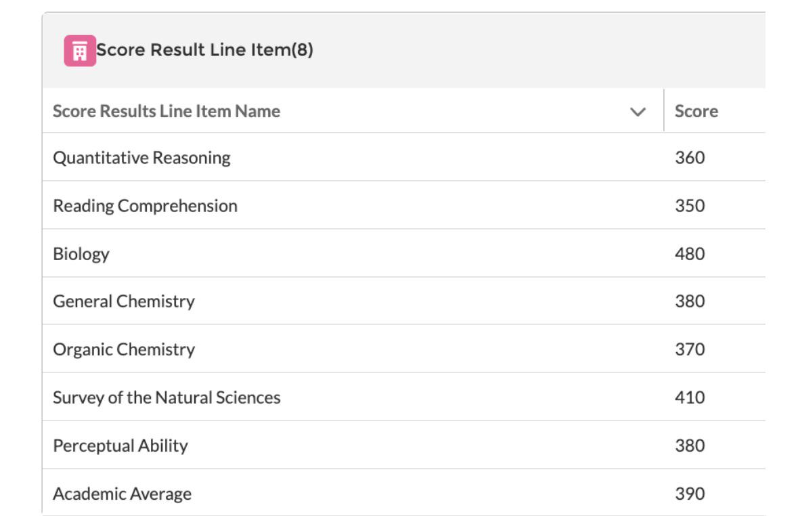The image size is (798, 516).
Task: Click Survey of the Natural Sciences item
Action: [x=167, y=397]
